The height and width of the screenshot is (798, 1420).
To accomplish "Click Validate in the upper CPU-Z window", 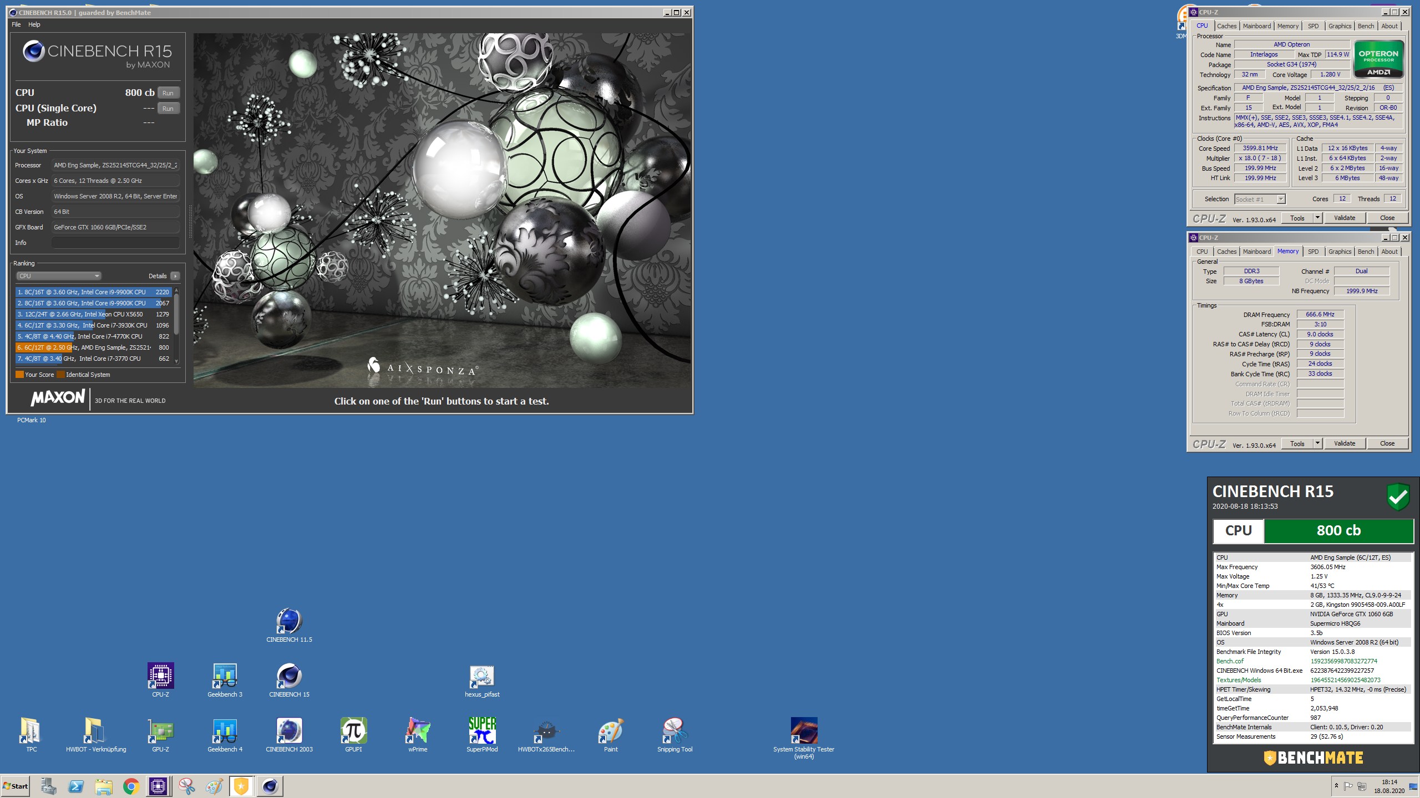I will click(1344, 218).
